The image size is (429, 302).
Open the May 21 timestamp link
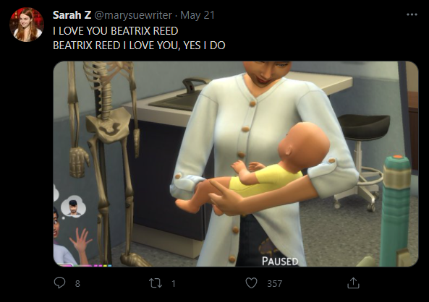197,15
